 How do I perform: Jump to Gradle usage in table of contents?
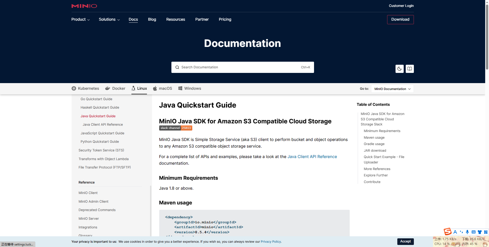pyautogui.click(x=374, y=144)
